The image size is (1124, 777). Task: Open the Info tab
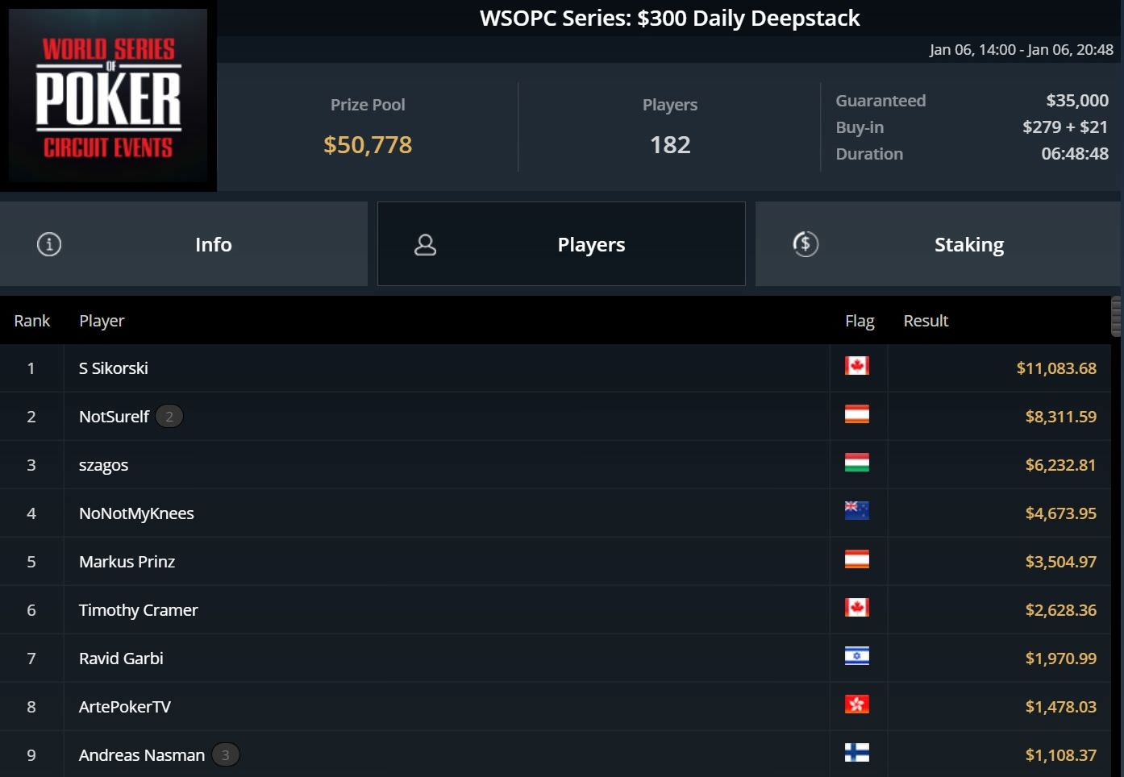(184, 244)
